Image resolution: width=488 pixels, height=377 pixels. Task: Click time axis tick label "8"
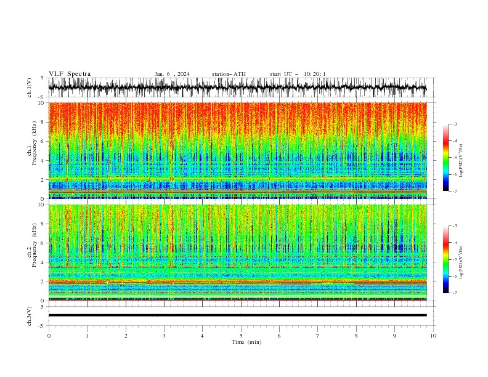point(356,336)
